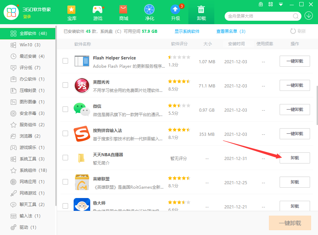Click the 微信 app icon
Image resolution: width=318 pixels, height=235 pixels.
(x=82, y=110)
